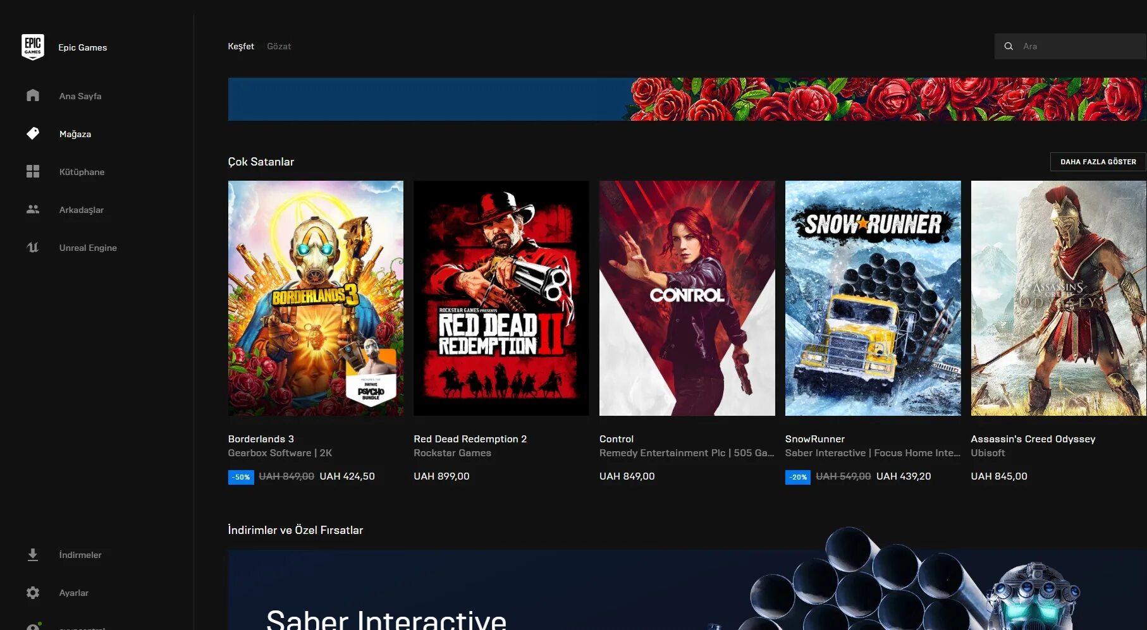1147x630 pixels.
Task: Click Saber Interactive | Focus Home publisher text
Action: pyautogui.click(x=873, y=453)
